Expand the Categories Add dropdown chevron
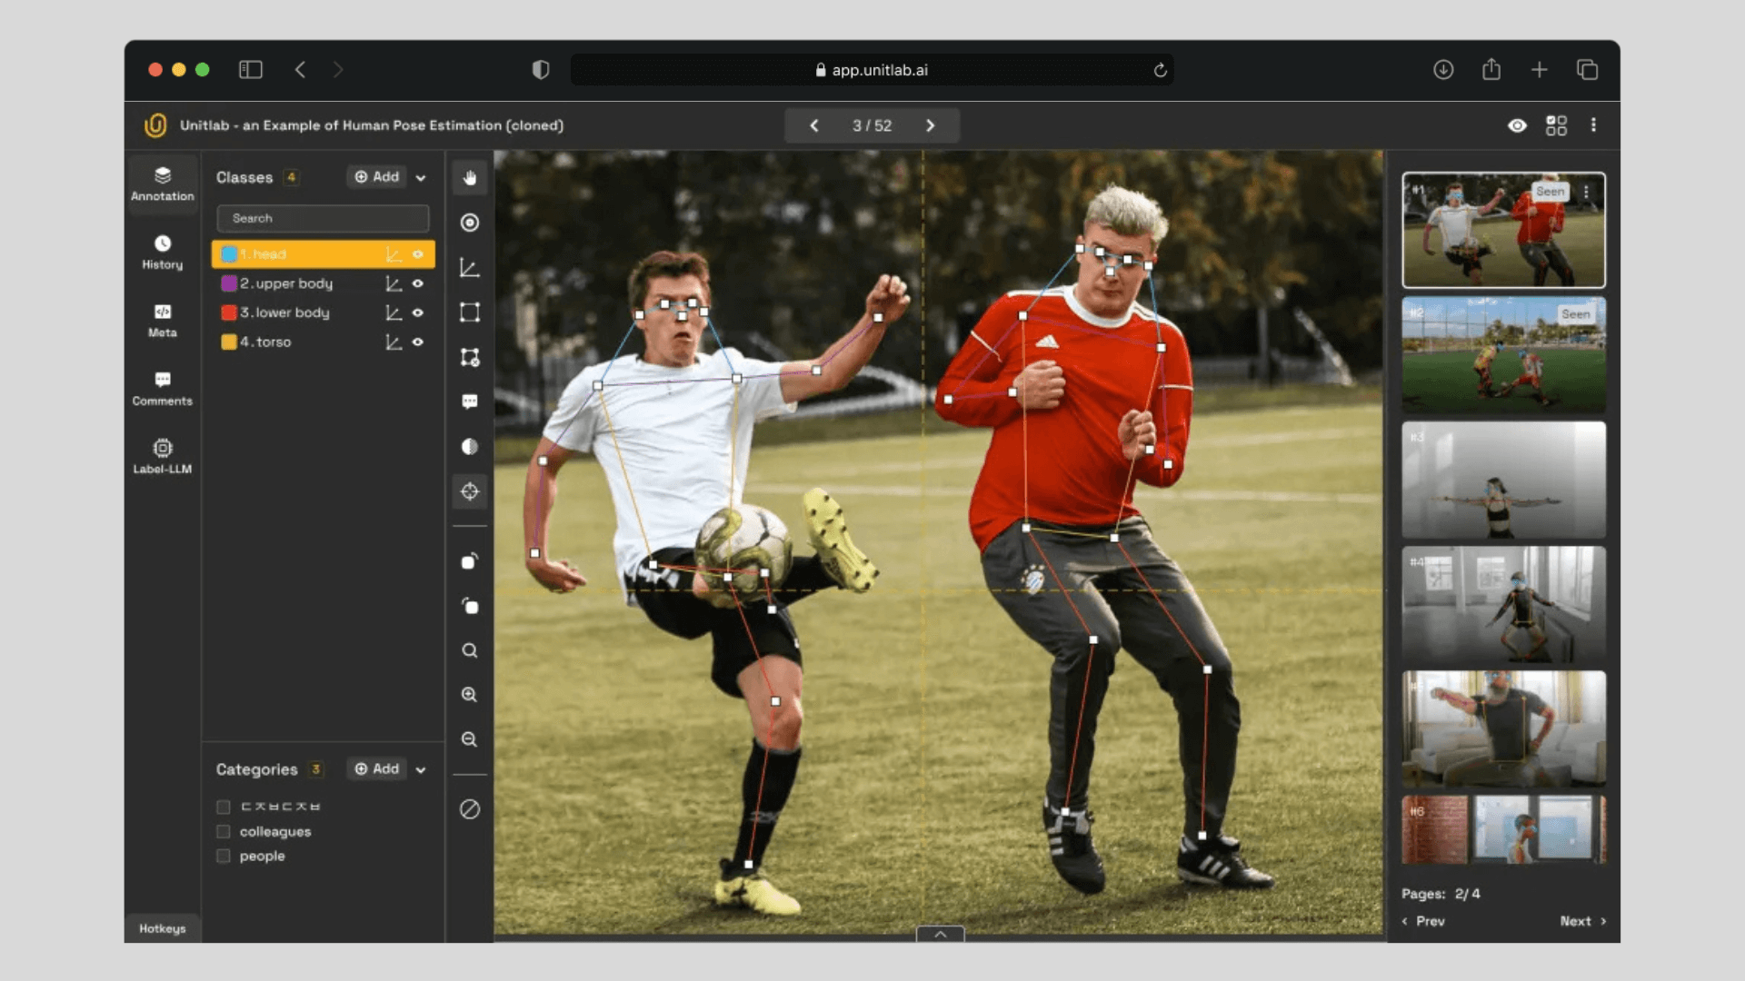 (420, 768)
